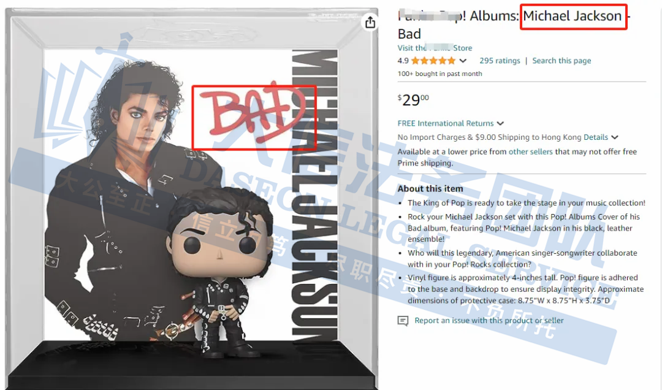Image resolution: width=662 pixels, height=390 pixels.
Task: Click the red BAD logo on cover
Action: (254, 117)
